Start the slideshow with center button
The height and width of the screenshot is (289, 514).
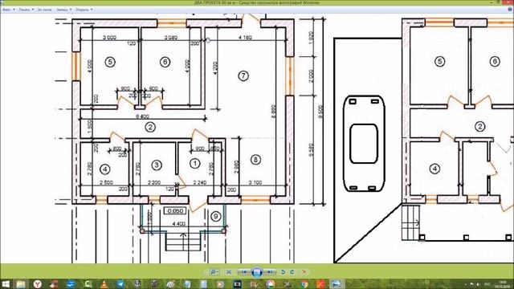[257, 272]
